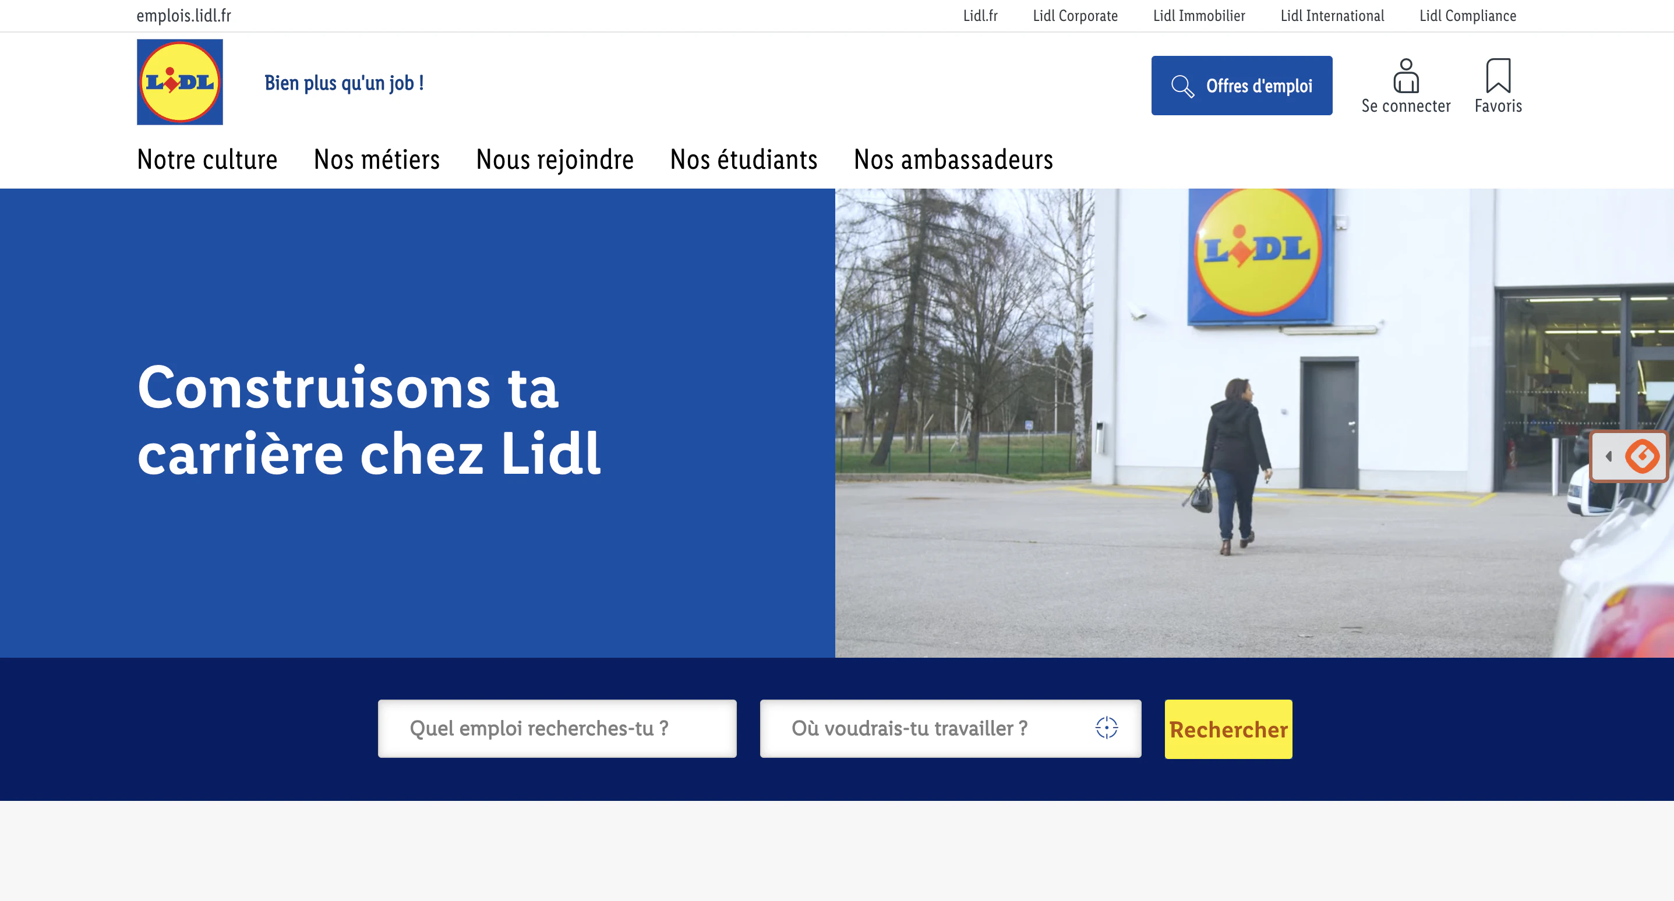Open the Lidl Corporate link

click(x=1075, y=16)
